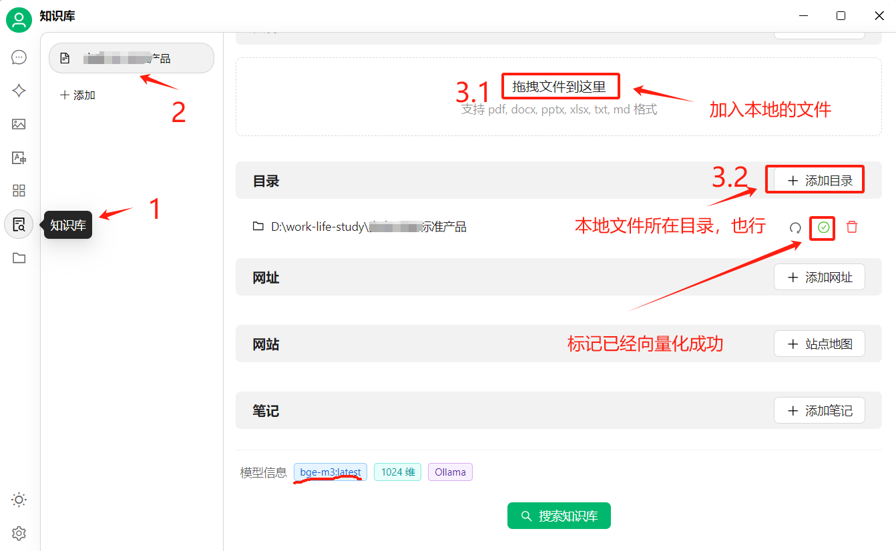Toggle the light/dark theme sun icon
The width and height of the screenshot is (896, 551).
19,500
